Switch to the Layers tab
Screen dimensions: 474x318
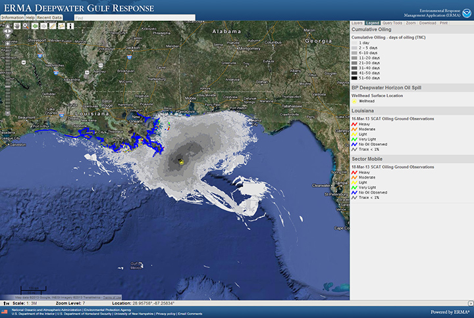(357, 23)
